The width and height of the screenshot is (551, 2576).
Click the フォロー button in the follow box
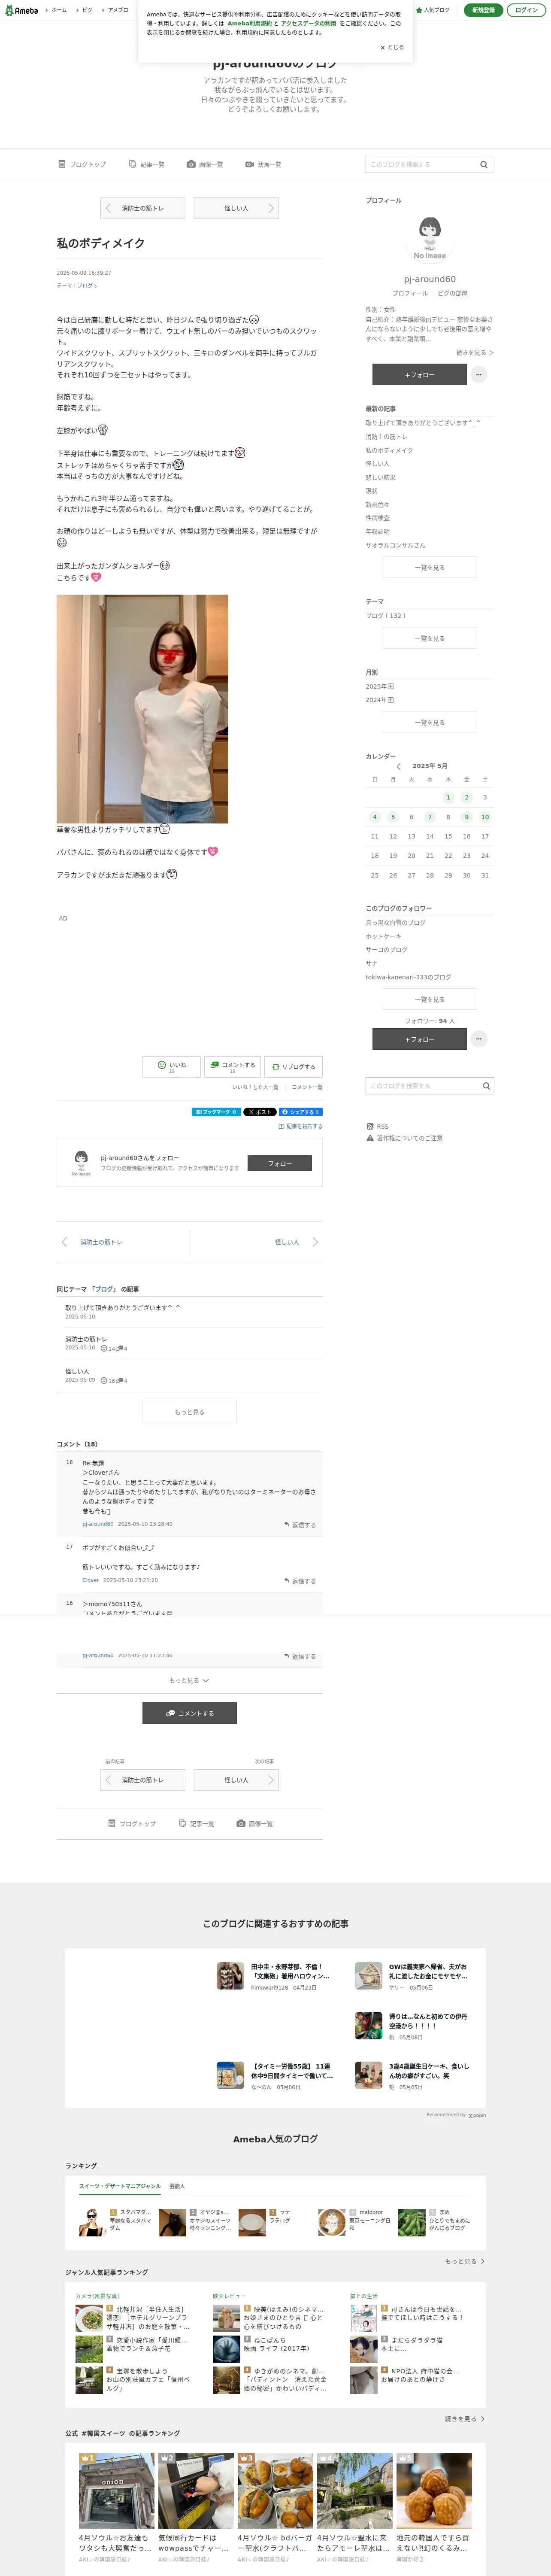[x=280, y=1163]
